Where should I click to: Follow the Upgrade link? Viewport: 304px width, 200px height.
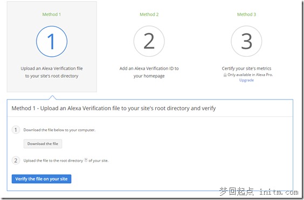pos(246,80)
